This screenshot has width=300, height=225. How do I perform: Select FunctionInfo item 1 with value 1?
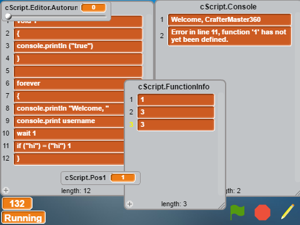click(176, 99)
